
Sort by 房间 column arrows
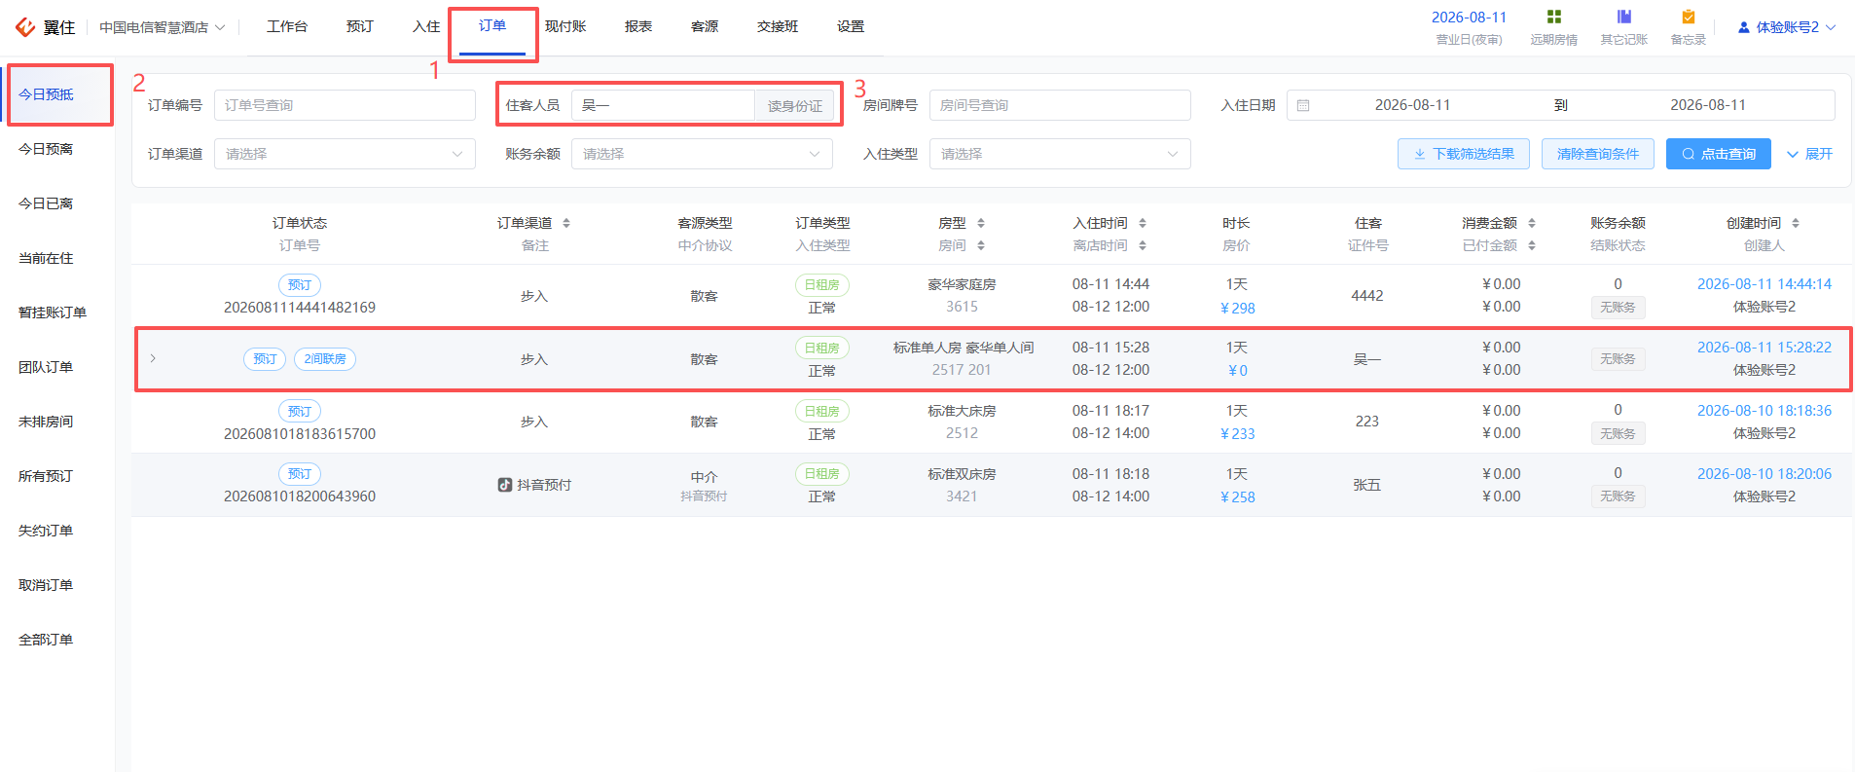pos(981,245)
